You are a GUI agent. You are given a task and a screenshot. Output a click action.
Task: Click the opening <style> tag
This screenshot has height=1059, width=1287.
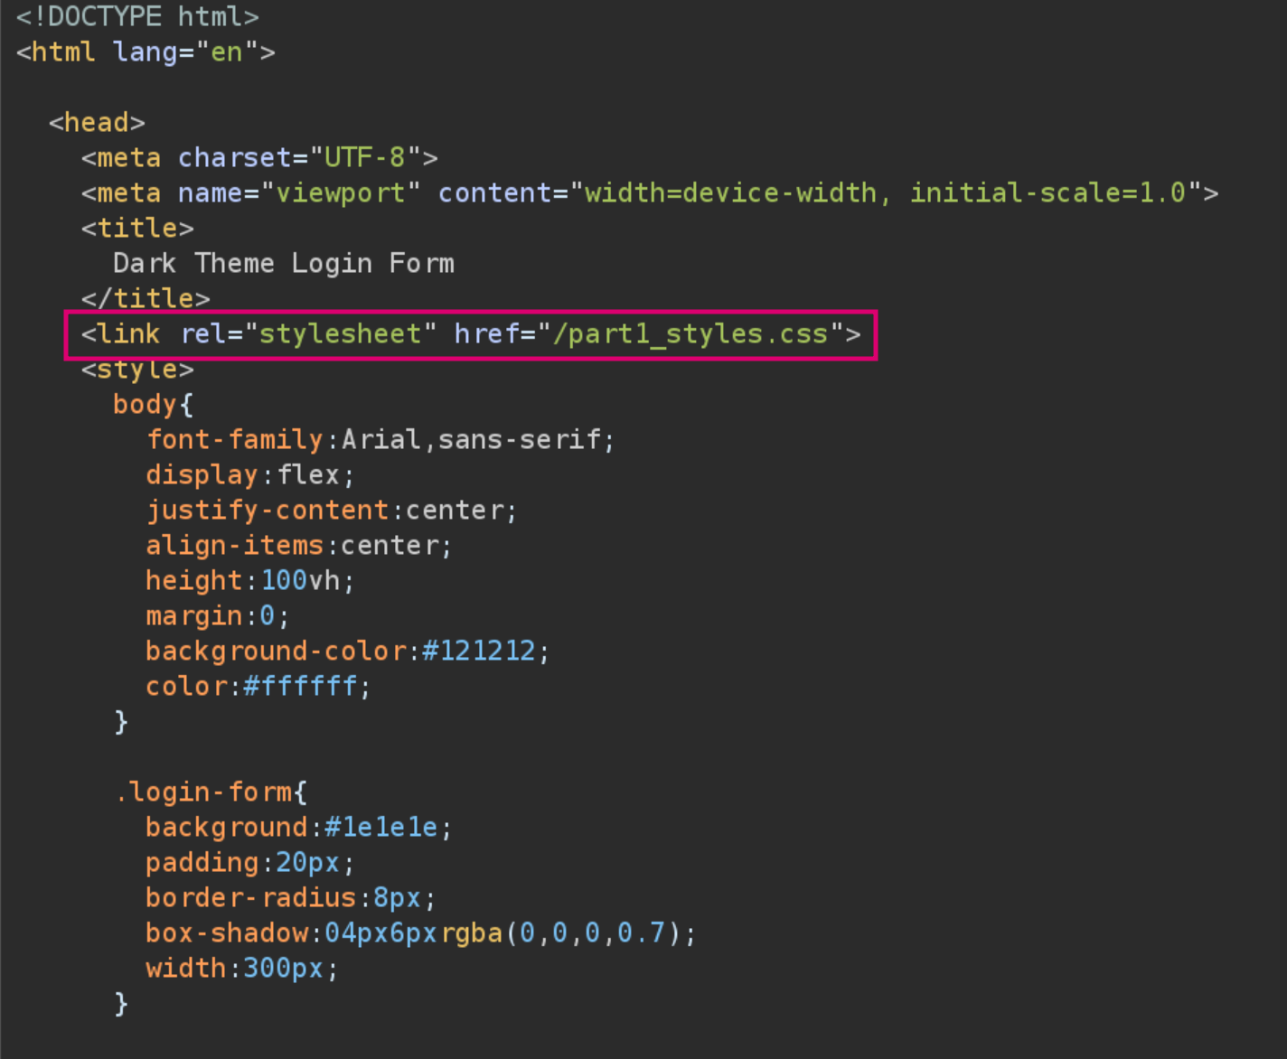pos(137,370)
